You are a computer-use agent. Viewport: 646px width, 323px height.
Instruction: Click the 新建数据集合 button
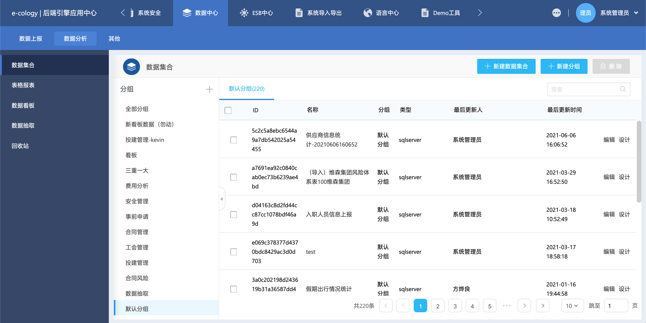coord(506,66)
